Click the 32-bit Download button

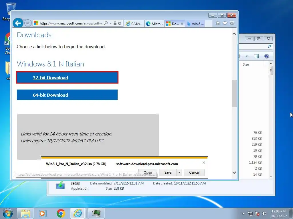[x=67, y=78]
